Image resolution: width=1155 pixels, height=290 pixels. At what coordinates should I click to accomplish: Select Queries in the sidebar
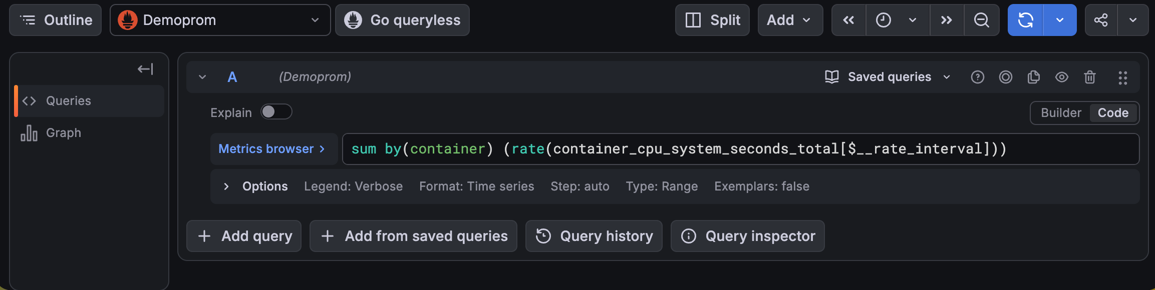pos(89,101)
